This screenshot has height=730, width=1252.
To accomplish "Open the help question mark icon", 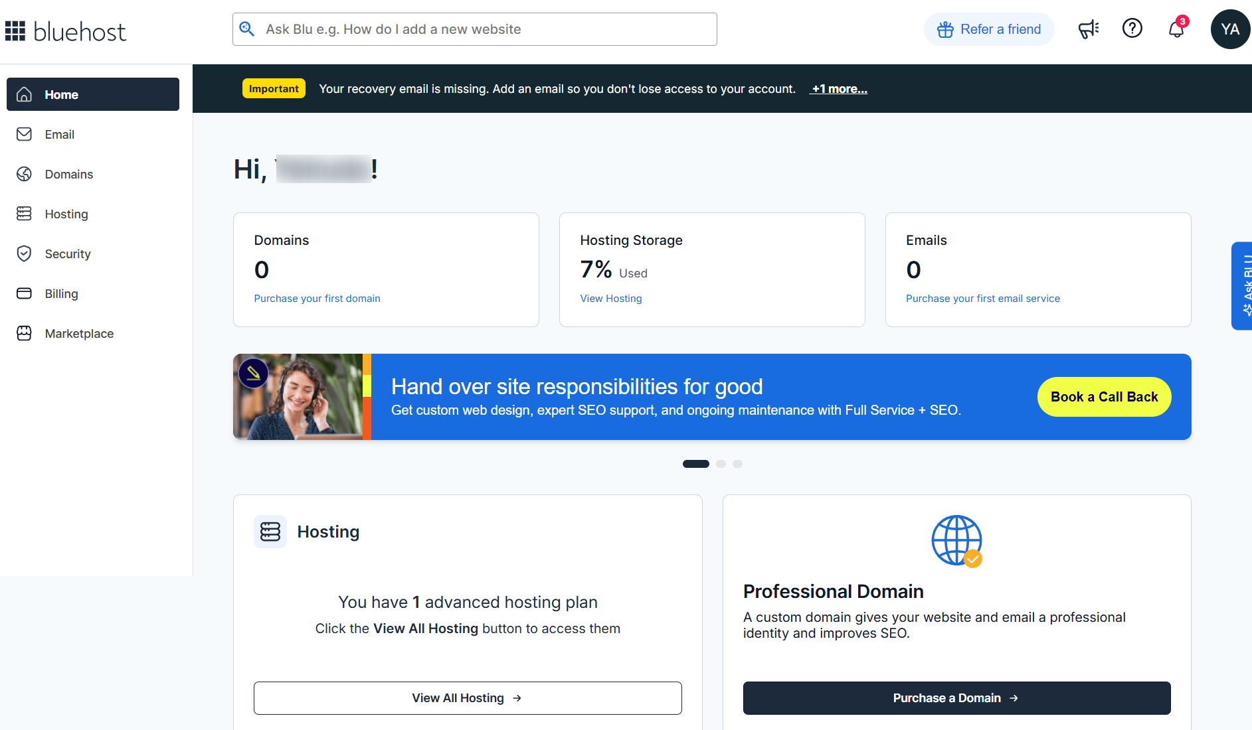I will (x=1132, y=29).
